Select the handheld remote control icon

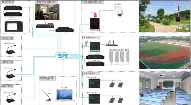pos(86,43)
